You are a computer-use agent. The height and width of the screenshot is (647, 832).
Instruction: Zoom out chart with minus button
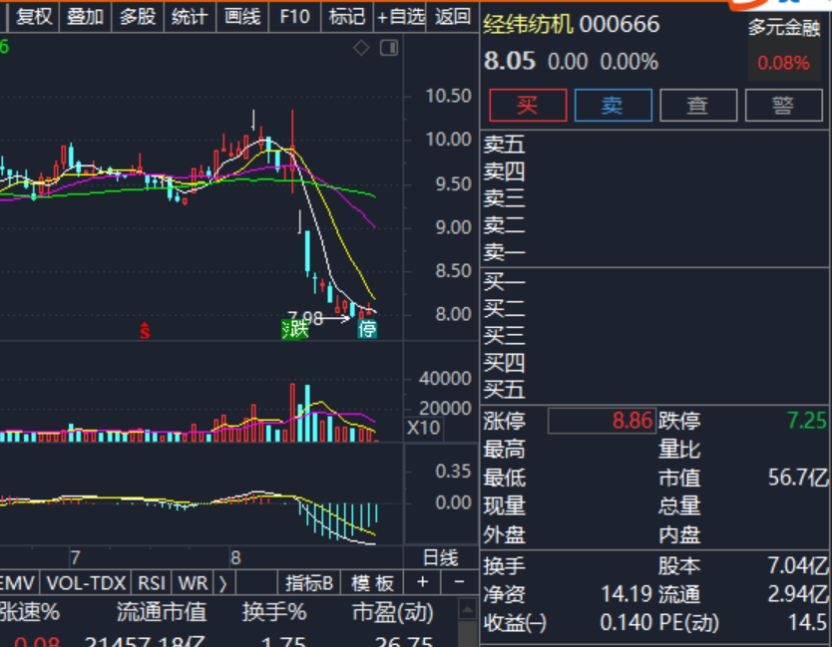tap(459, 582)
